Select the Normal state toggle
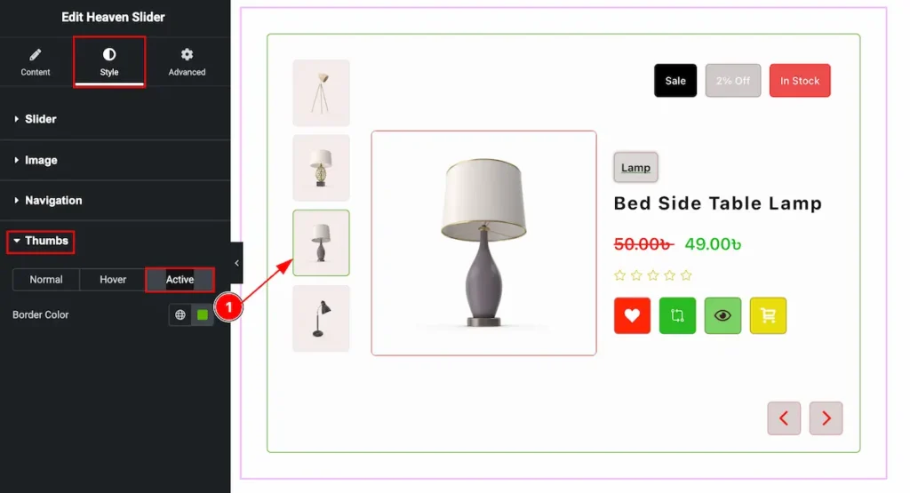This screenshot has height=493, width=910. click(x=46, y=280)
